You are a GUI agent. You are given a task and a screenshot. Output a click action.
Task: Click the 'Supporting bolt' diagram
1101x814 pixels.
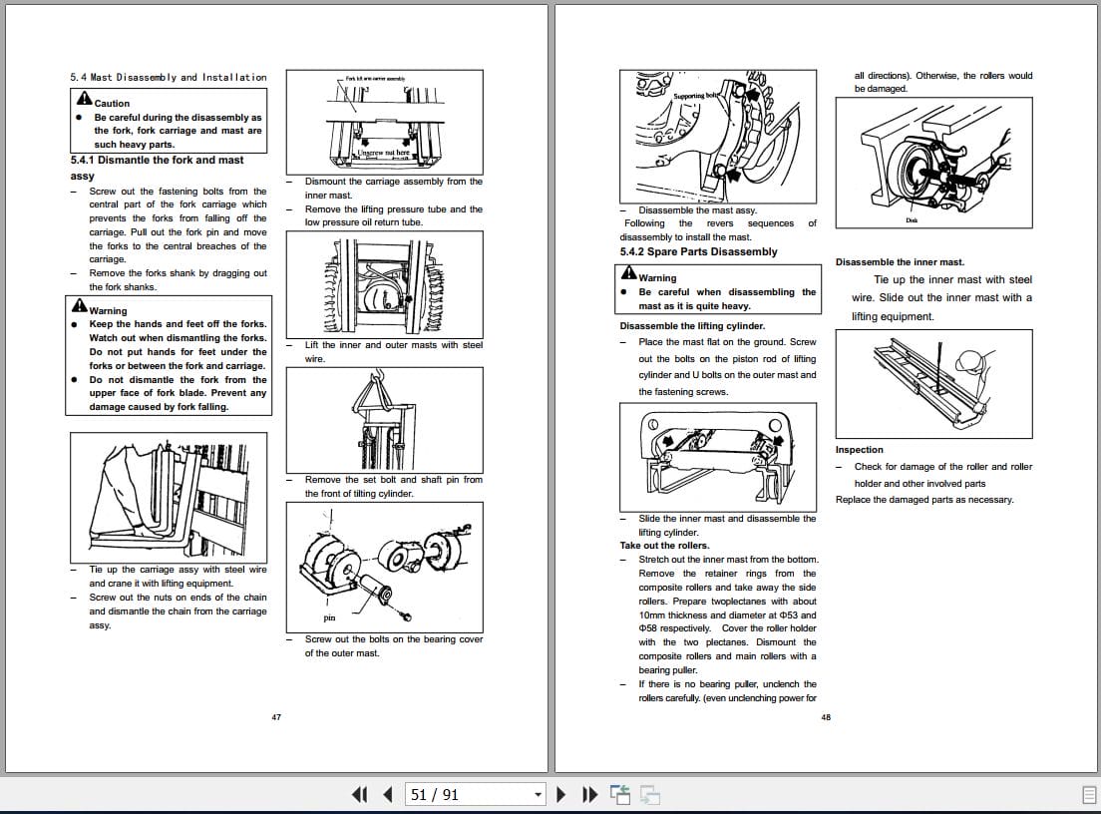click(718, 137)
